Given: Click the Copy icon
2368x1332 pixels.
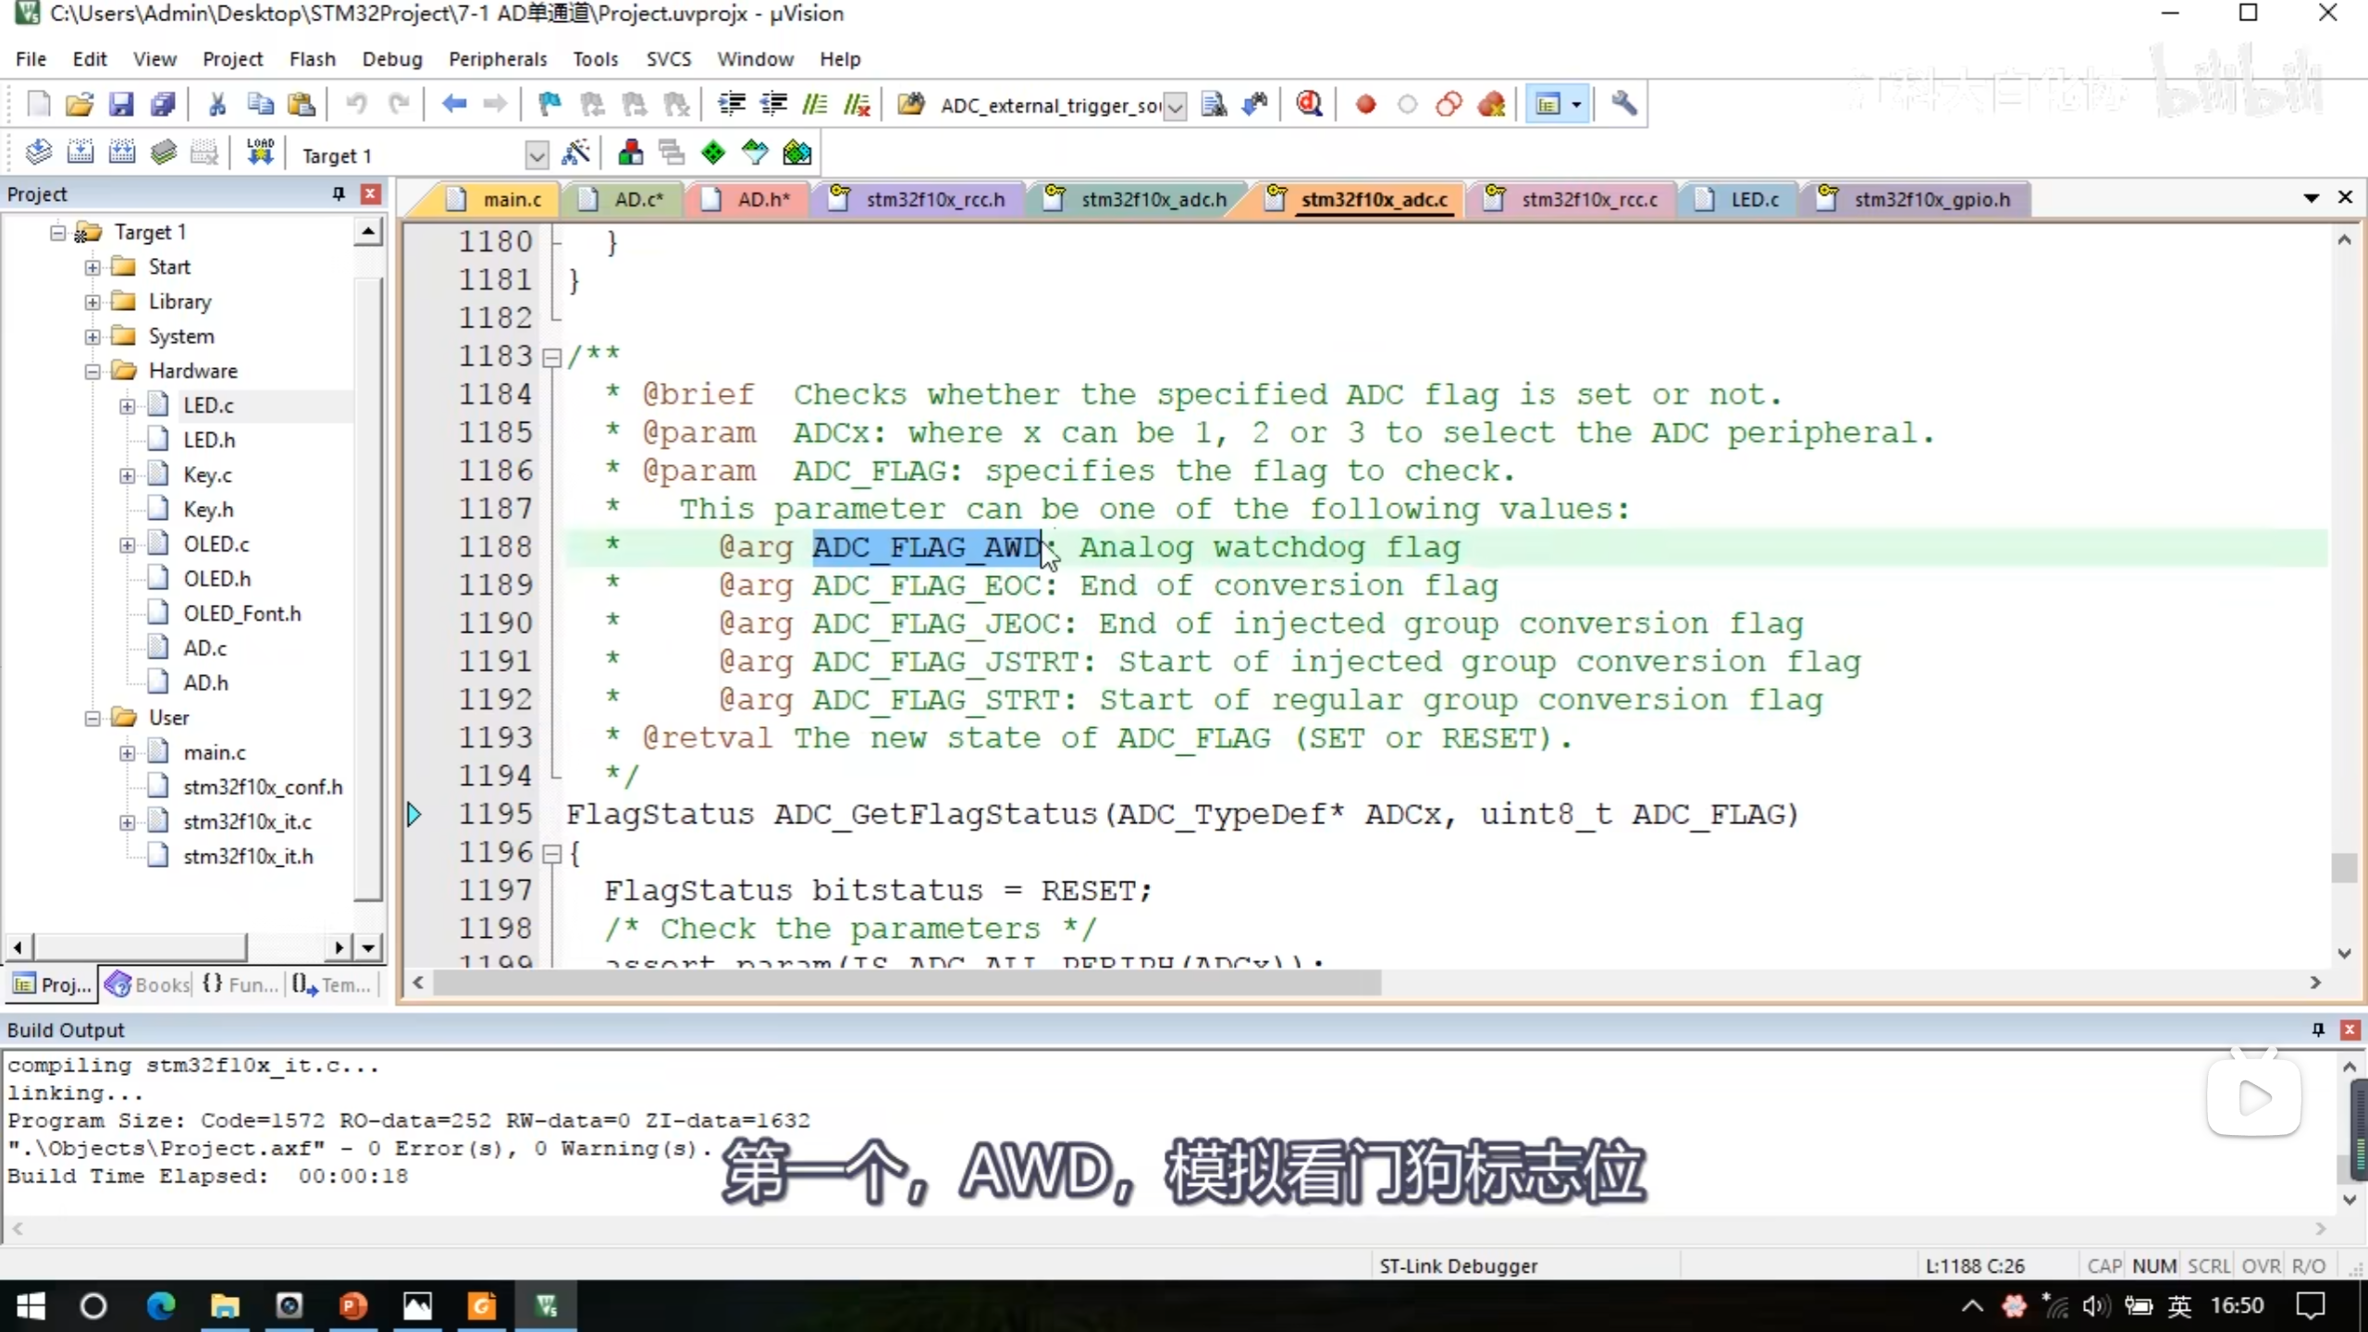Looking at the screenshot, I should (x=260, y=105).
